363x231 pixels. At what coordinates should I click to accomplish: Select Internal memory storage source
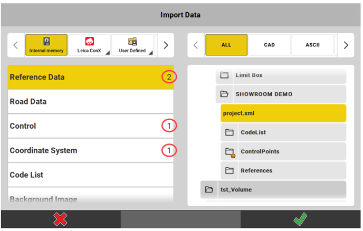(x=46, y=45)
